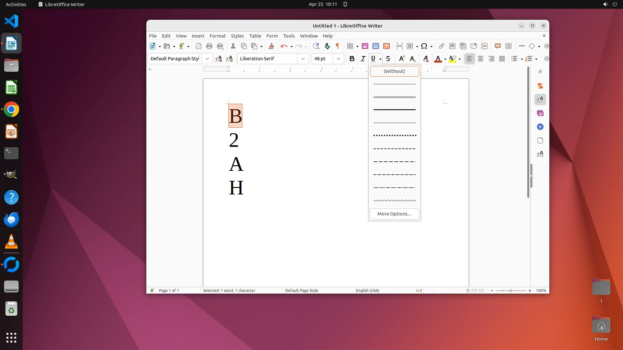This screenshot has width=623, height=350.
Task: Expand the font size dropdown
Action: (x=338, y=59)
